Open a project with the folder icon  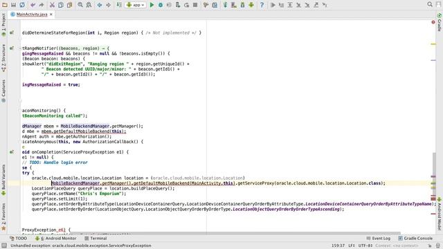tap(5, 5)
